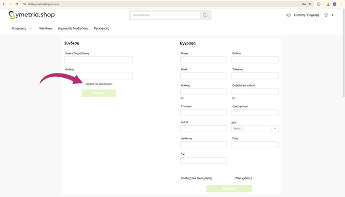
Task: Go to Κατάλογοι menu item
Action: (x=46, y=28)
